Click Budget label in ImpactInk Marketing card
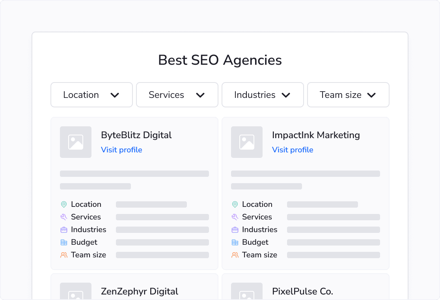The height and width of the screenshot is (300, 440). [x=255, y=242]
